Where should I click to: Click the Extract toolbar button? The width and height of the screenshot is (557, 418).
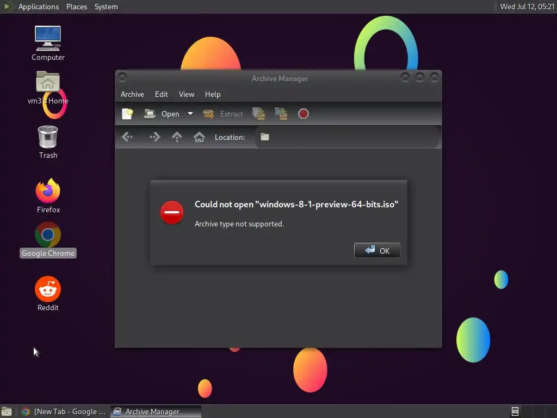(222, 114)
